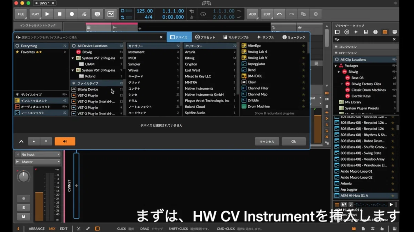The image size is (414, 232).
Task: Open the ADD menu
Action: point(253,14)
